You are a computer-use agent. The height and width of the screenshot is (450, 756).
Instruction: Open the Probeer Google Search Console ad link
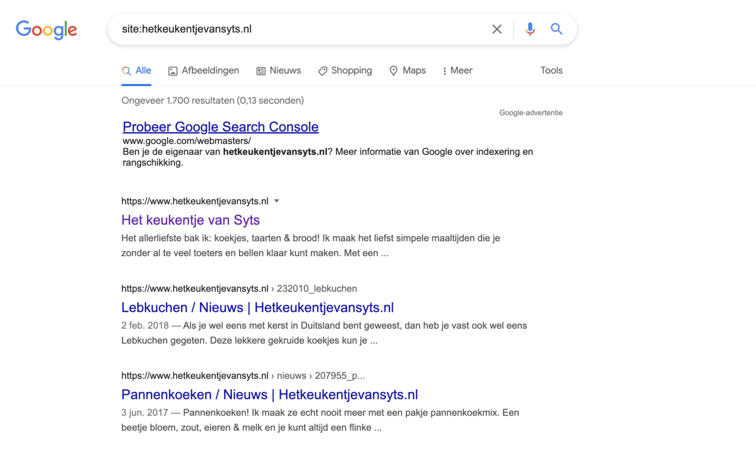coord(220,127)
